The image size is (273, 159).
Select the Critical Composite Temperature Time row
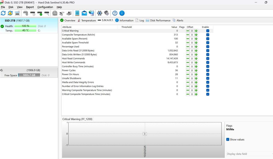[x=137, y=94]
